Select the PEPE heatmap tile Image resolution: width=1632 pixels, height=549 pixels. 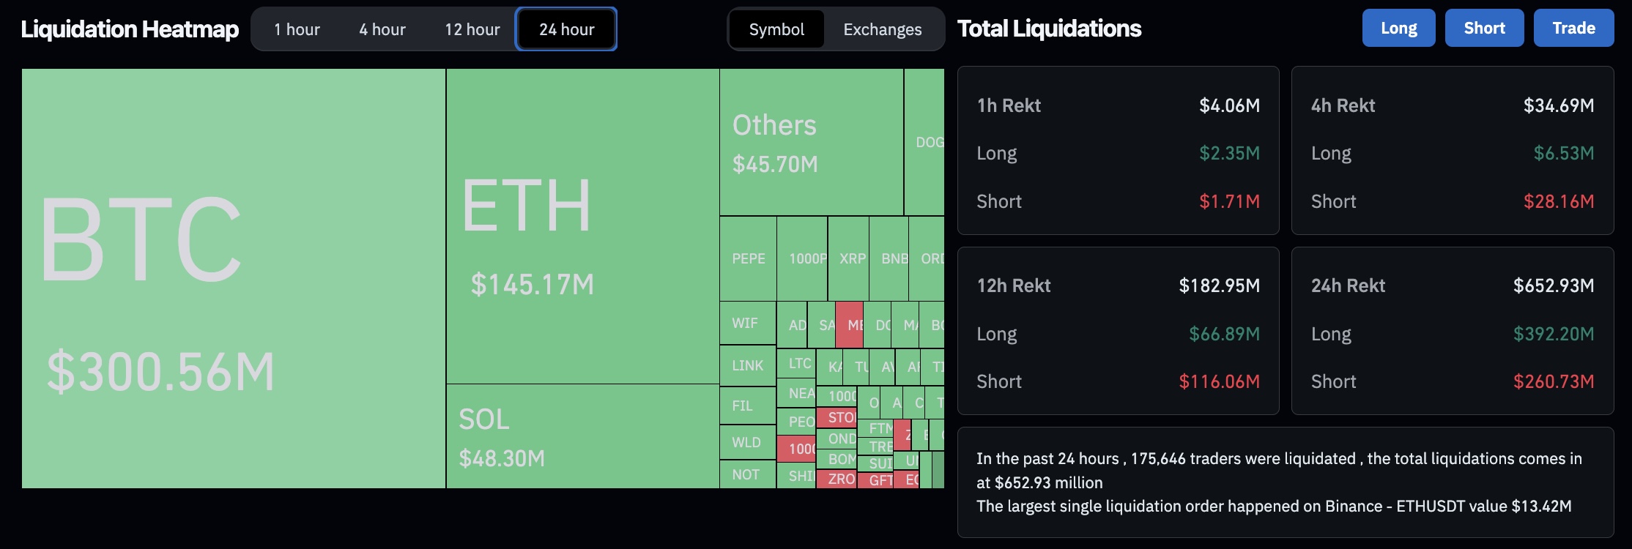[748, 258]
